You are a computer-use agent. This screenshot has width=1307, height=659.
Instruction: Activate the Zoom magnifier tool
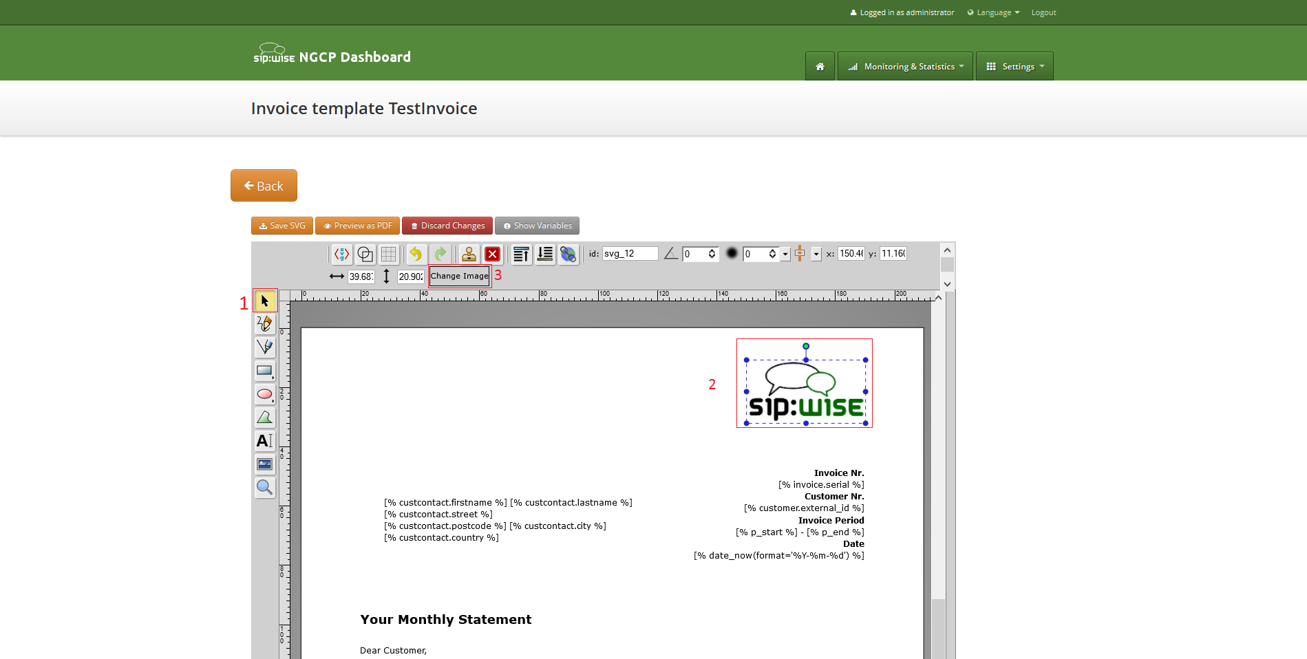264,488
